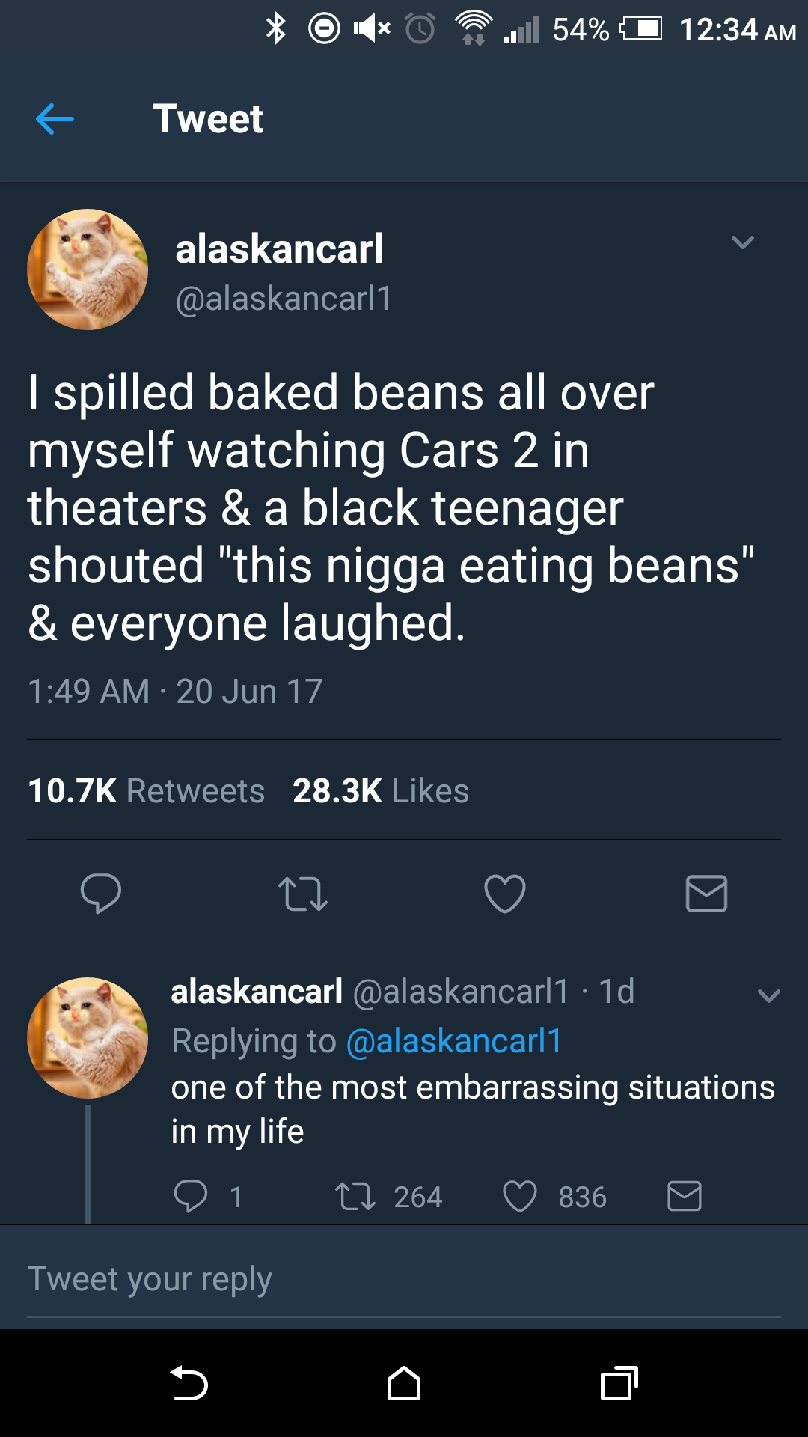Screen dimensions: 808x1437
Task: Open the main tweet's options chevron
Action: 742,242
